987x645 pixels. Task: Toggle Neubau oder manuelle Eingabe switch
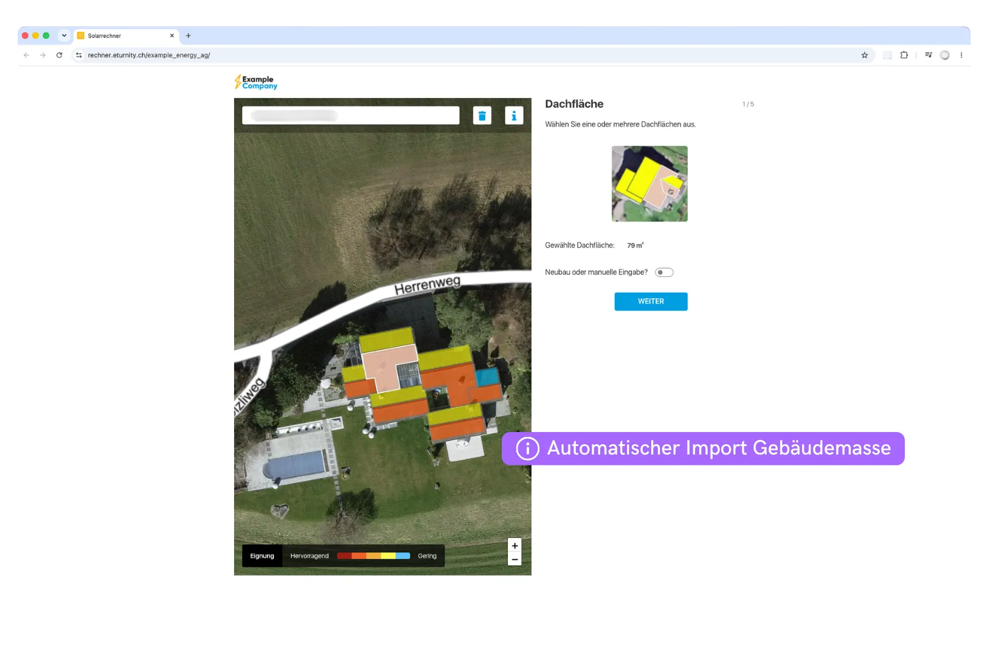664,273
